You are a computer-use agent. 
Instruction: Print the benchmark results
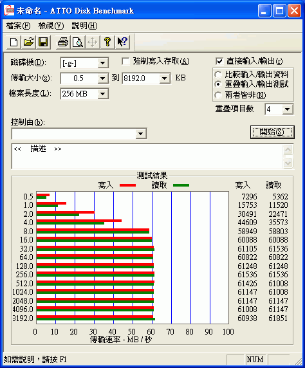[63, 42]
